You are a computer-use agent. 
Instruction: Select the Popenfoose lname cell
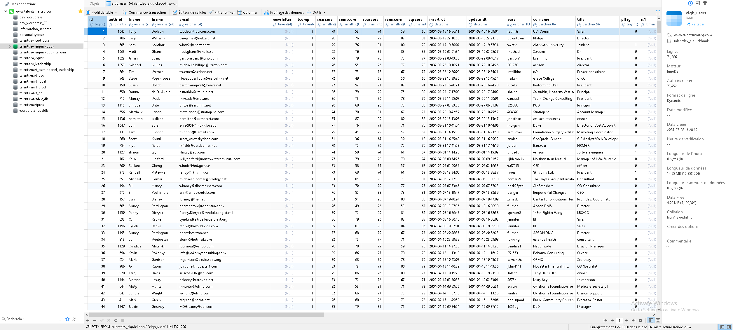(x=164, y=78)
